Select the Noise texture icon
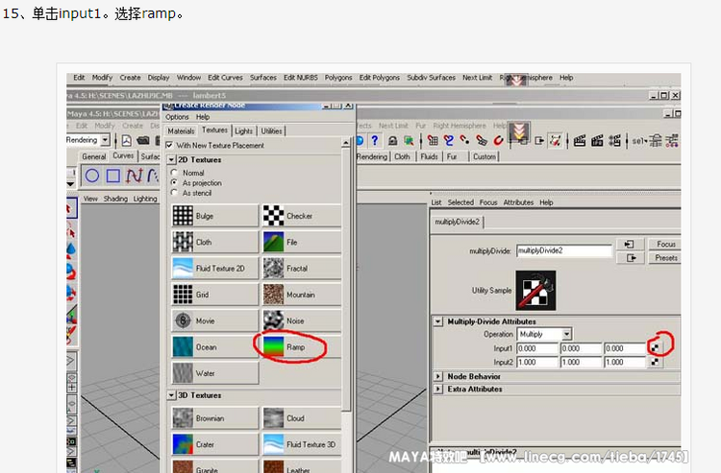 click(272, 320)
